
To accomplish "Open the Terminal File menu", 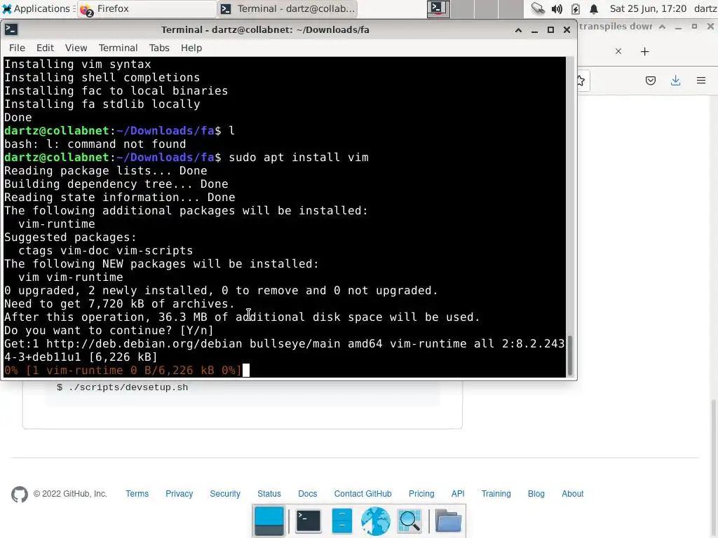I will click(17, 48).
